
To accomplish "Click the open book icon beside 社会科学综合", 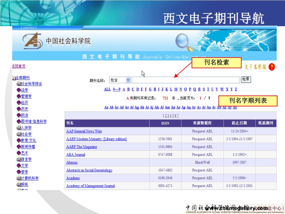I will click(x=19, y=84).
